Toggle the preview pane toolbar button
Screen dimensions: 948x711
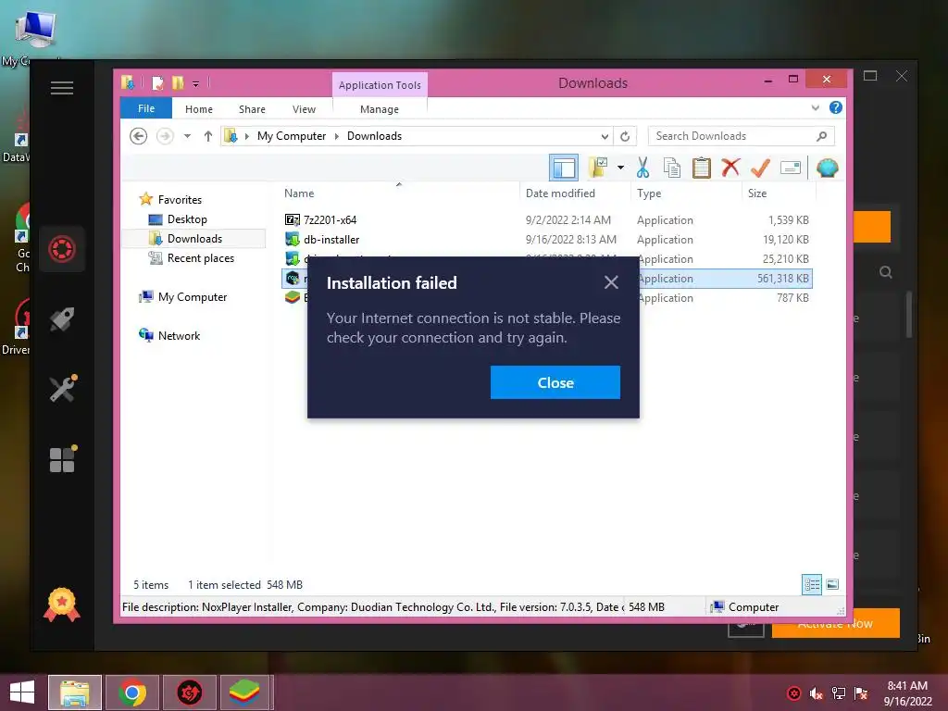(564, 168)
